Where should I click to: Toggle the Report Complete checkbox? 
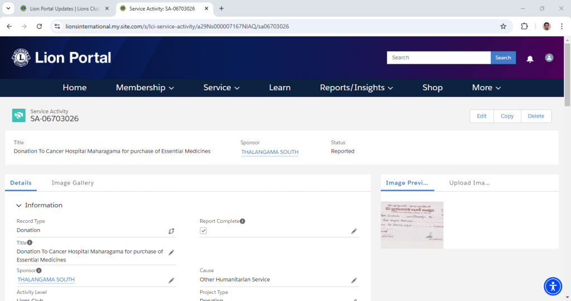(x=203, y=231)
